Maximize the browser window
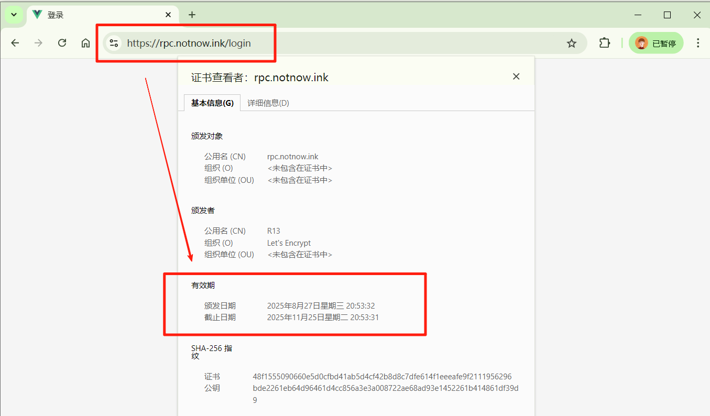 click(x=667, y=15)
